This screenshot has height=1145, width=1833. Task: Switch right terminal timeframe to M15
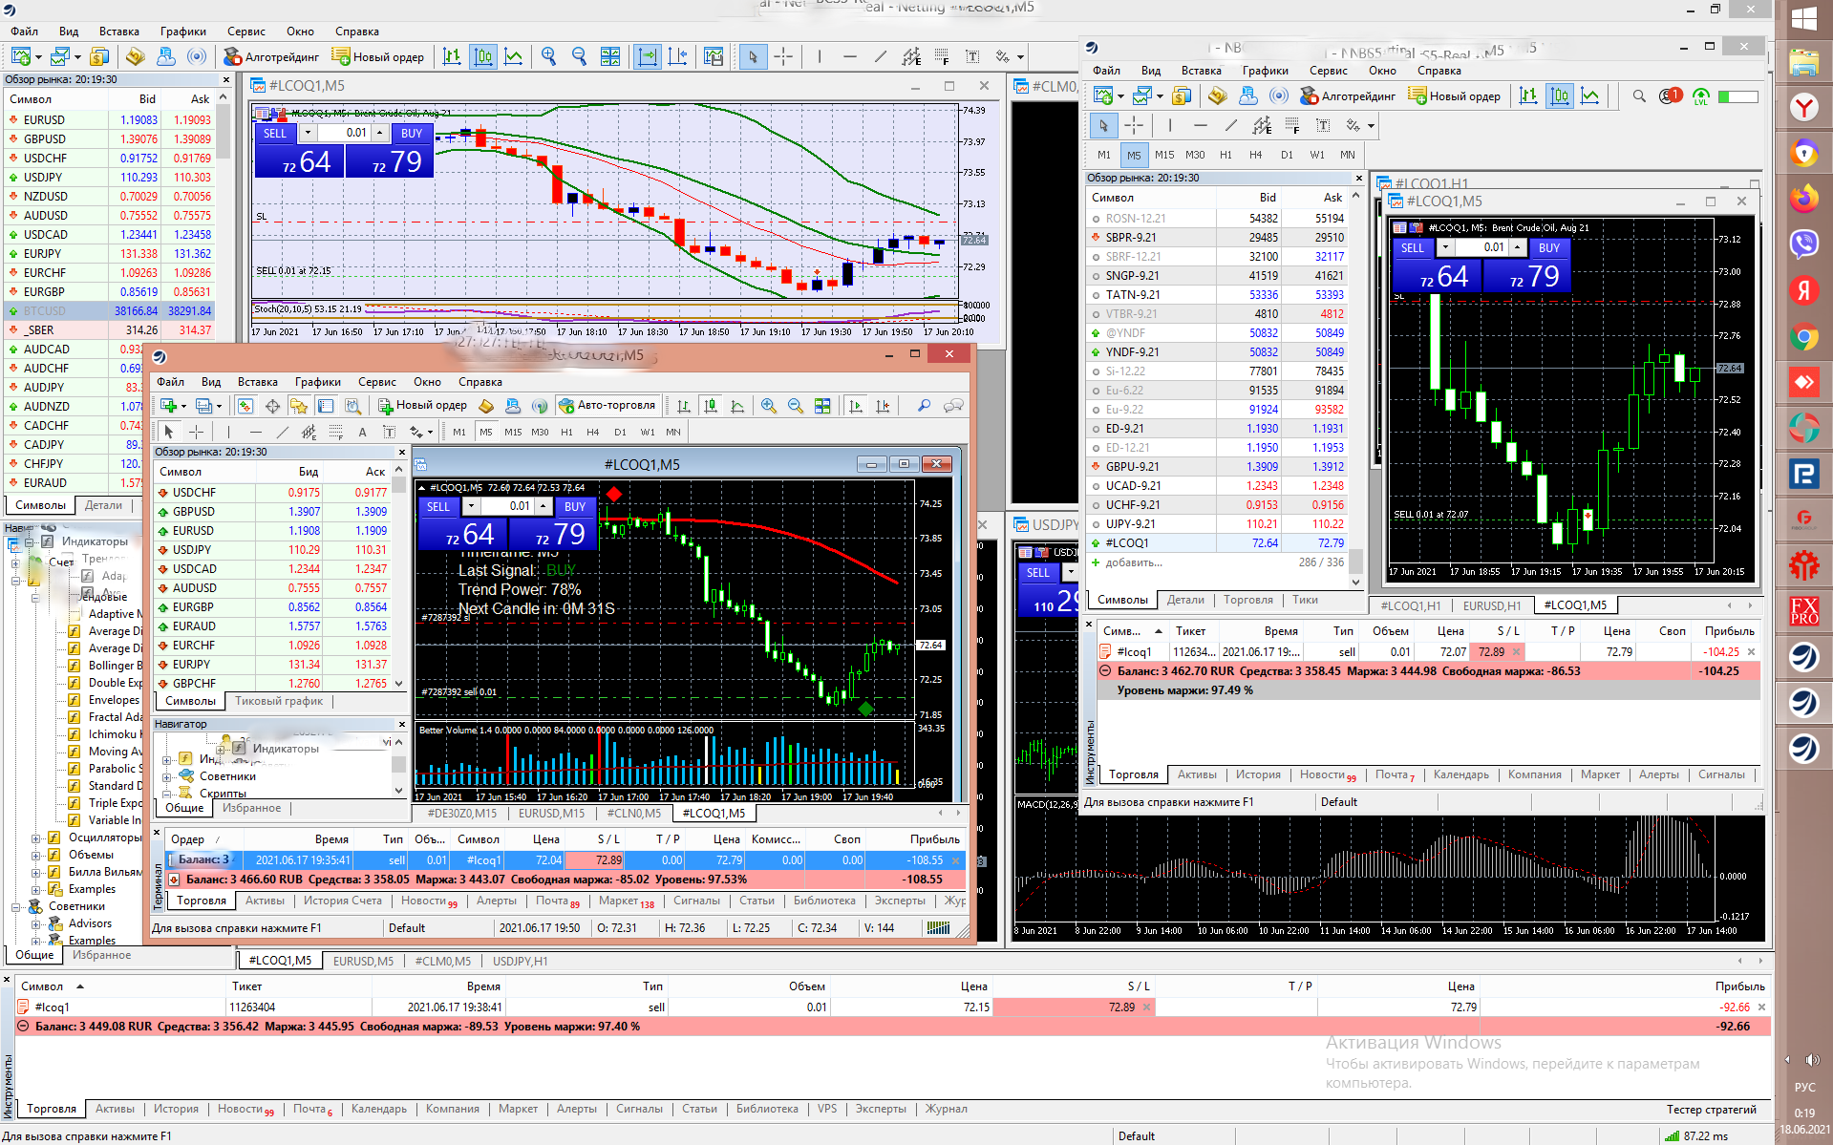[x=1164, y=155]
